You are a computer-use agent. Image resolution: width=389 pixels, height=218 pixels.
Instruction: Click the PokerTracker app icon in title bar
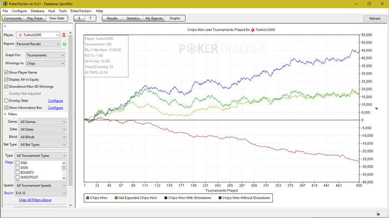pyautogui.click(x=5, y=4)
